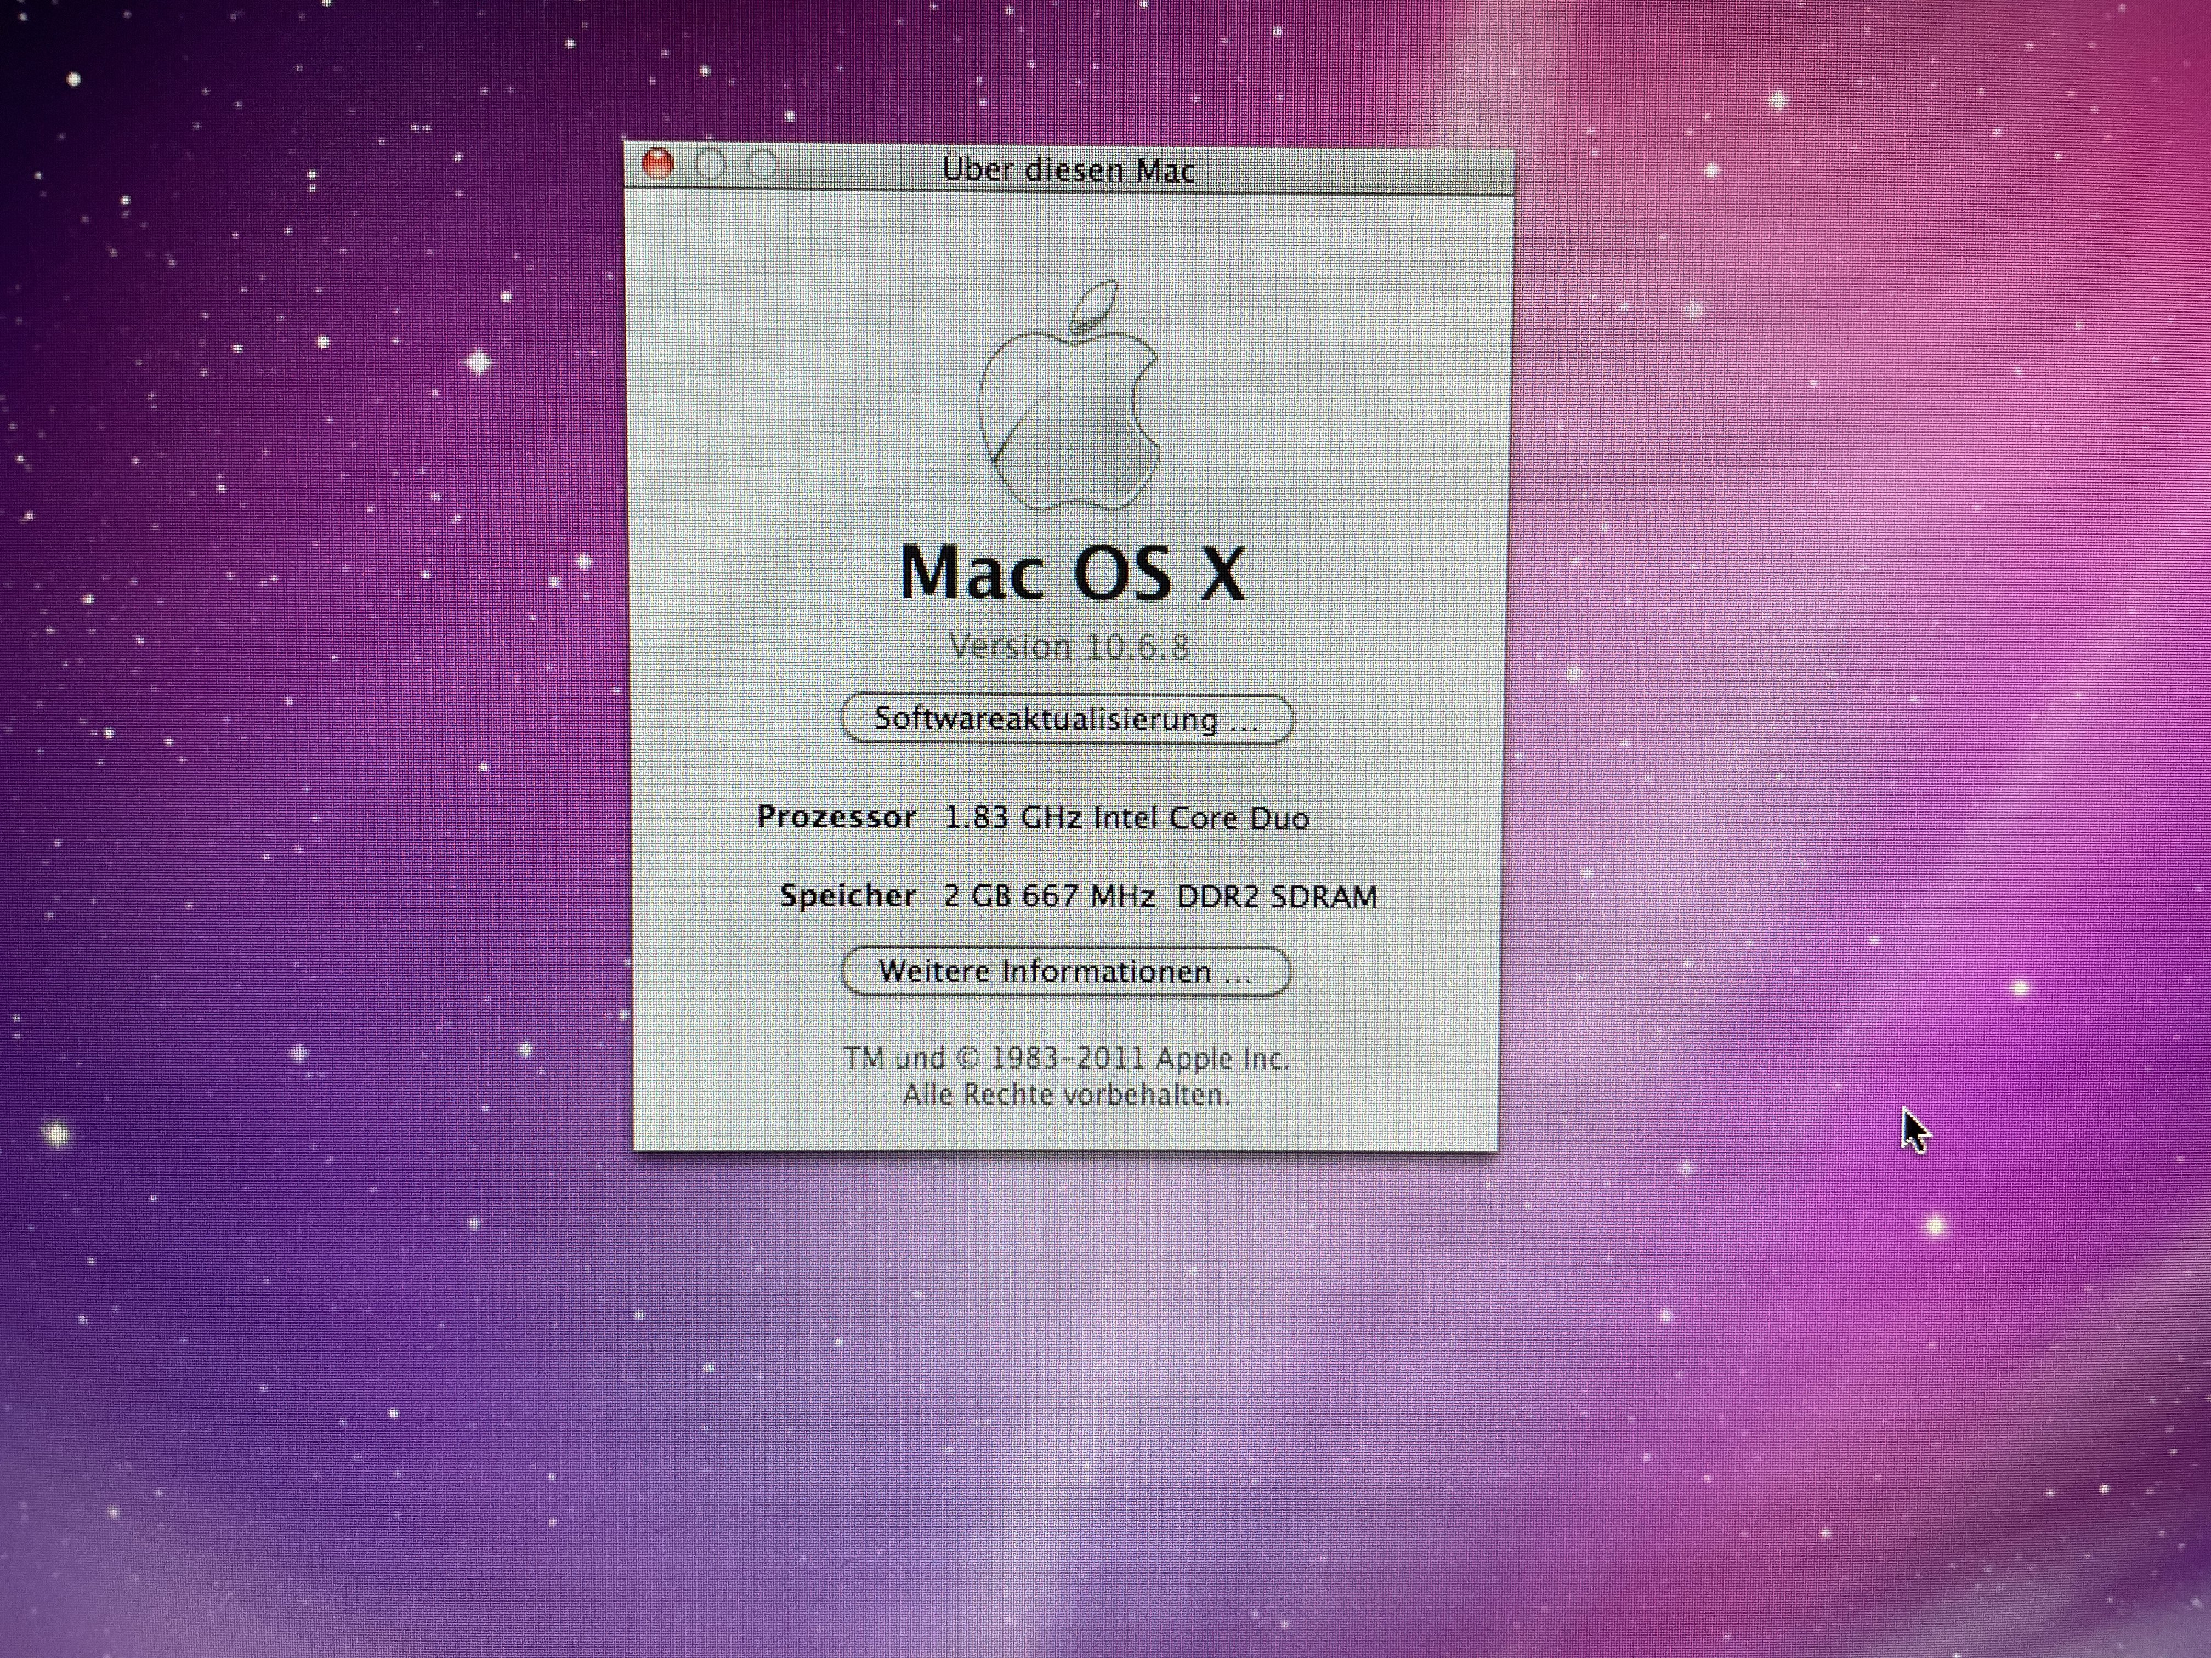
Task: Click the desktop wallpaper below the window
Action: pyautogui.click(x=1065, y=1399)
